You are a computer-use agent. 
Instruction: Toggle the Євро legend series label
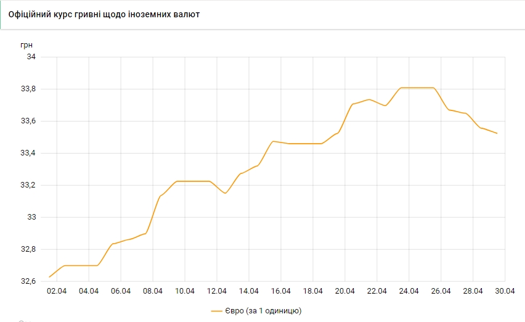(x=266, y=310)
